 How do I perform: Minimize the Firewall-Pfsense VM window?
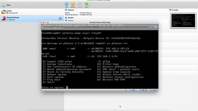point(45,23)
